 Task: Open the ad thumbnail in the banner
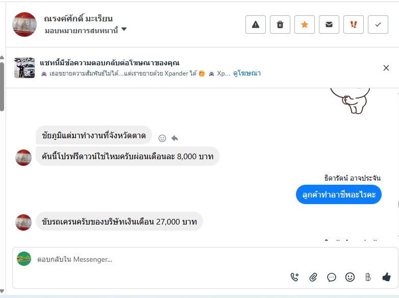coord(24,68)
